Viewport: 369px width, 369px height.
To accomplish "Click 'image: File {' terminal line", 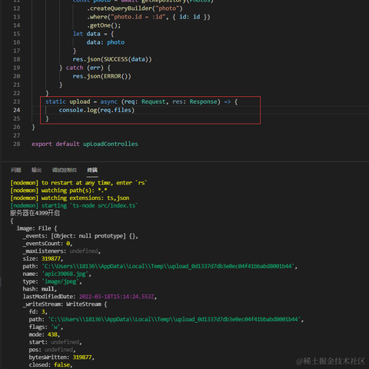I will pos(37,228).
